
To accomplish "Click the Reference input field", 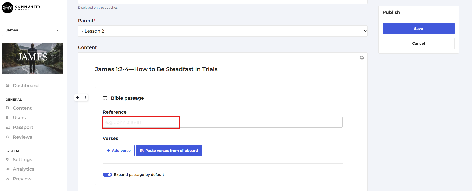I will tap(223, 122).
